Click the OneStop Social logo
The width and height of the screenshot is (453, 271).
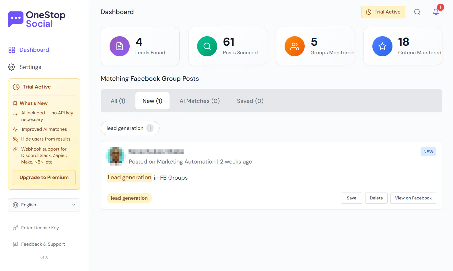[37, 19]
